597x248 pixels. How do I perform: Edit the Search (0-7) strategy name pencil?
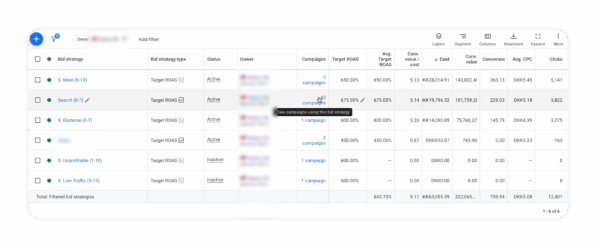click(x=88, y=100)
